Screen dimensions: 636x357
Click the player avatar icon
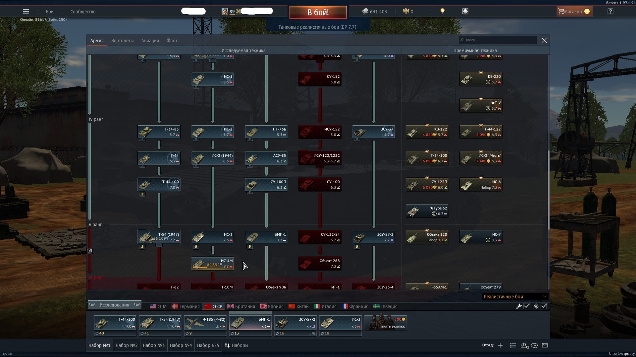(x=225, y=11)
